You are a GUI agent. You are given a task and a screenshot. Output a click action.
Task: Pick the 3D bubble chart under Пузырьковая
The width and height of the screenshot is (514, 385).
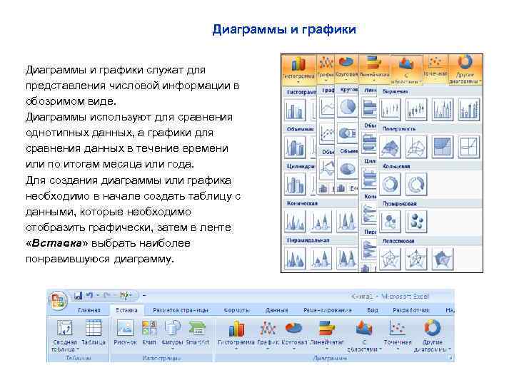pyautogui.click(x=416, y=222)
